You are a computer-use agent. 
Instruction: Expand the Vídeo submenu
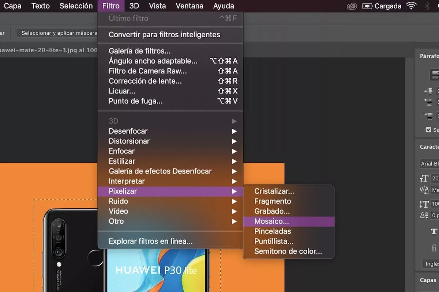click(170, 211)
